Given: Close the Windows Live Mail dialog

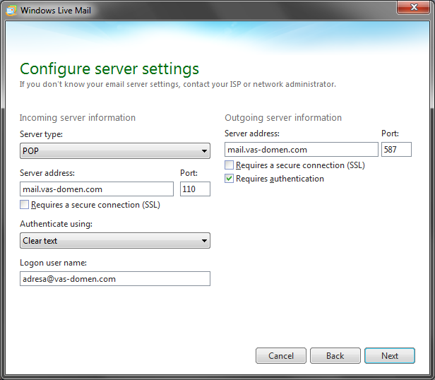Looking at the screenshot, I should click(413, 7).
